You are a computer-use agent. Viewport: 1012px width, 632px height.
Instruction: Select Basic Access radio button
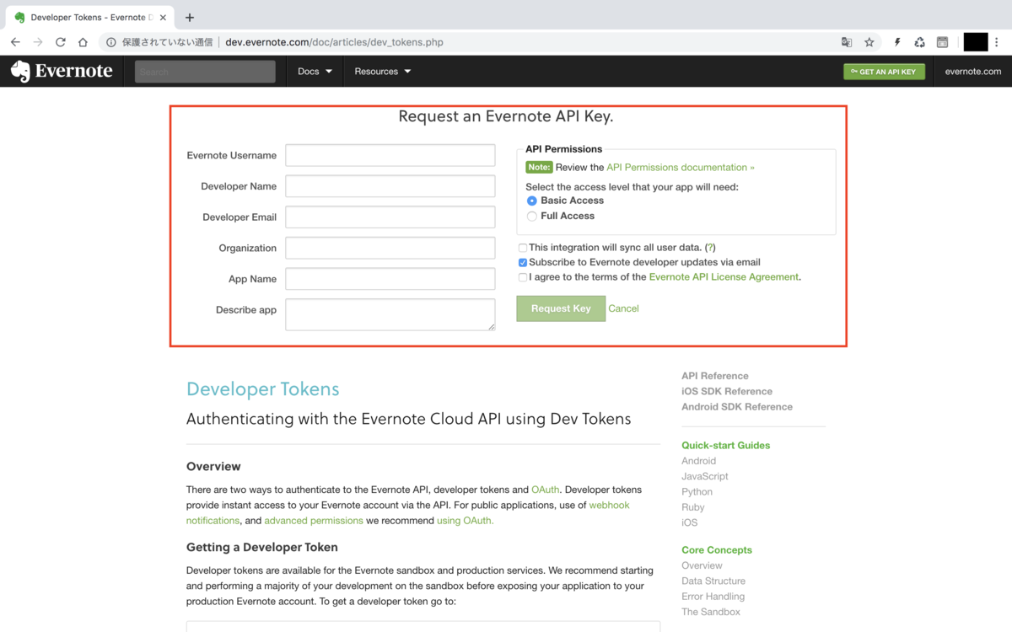click(532, 201)
